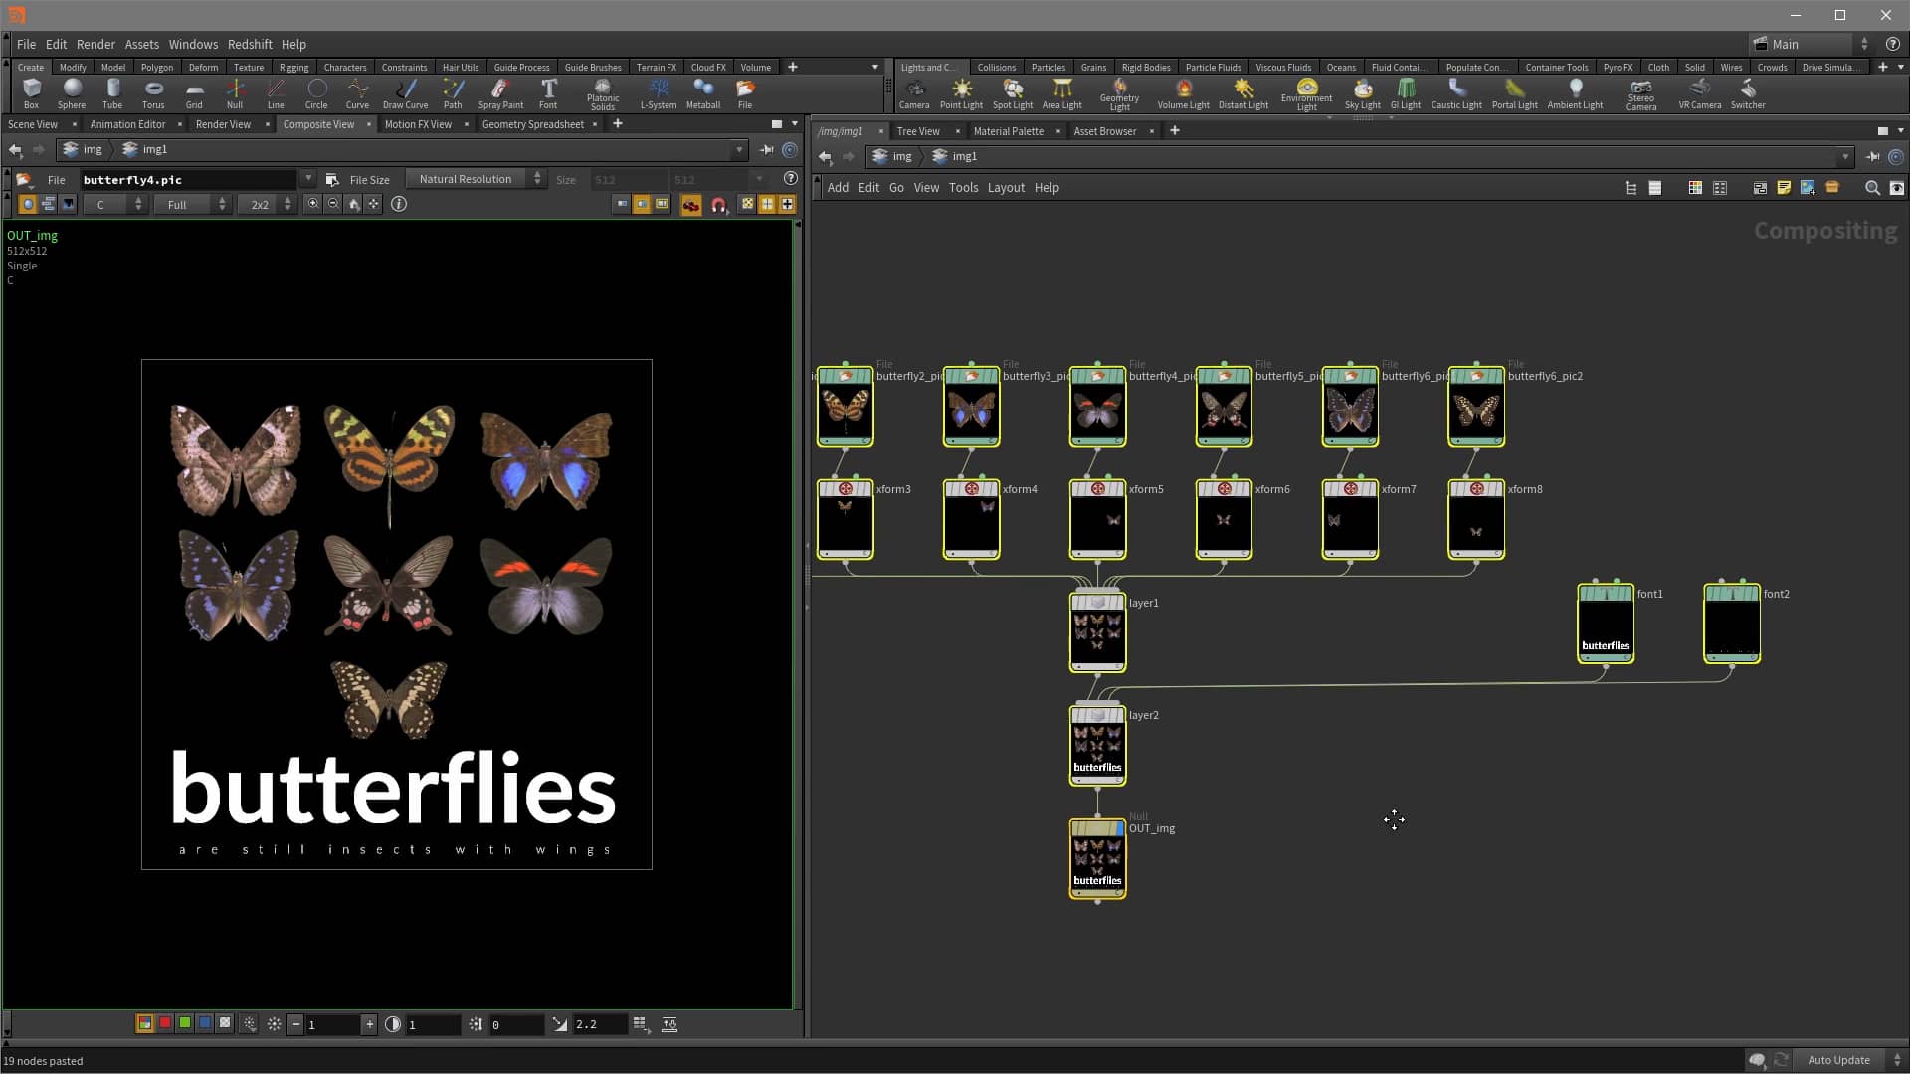The height and width of the screenshot is (1074, 1910).
Task: Select the L-System tool on the shelf
Action: (x=658, y=91)
